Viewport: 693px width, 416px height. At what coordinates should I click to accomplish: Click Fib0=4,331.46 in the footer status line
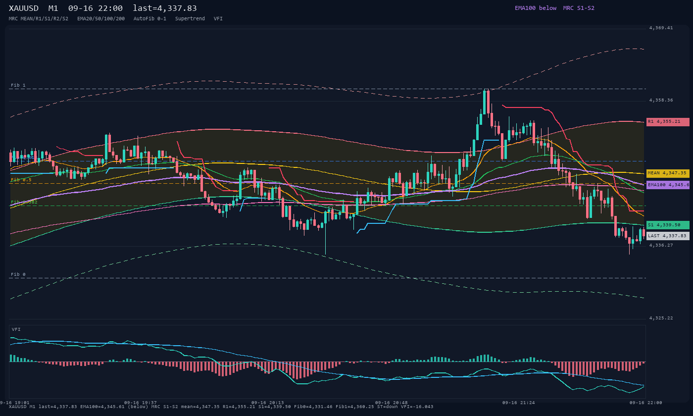click(314, 407)
